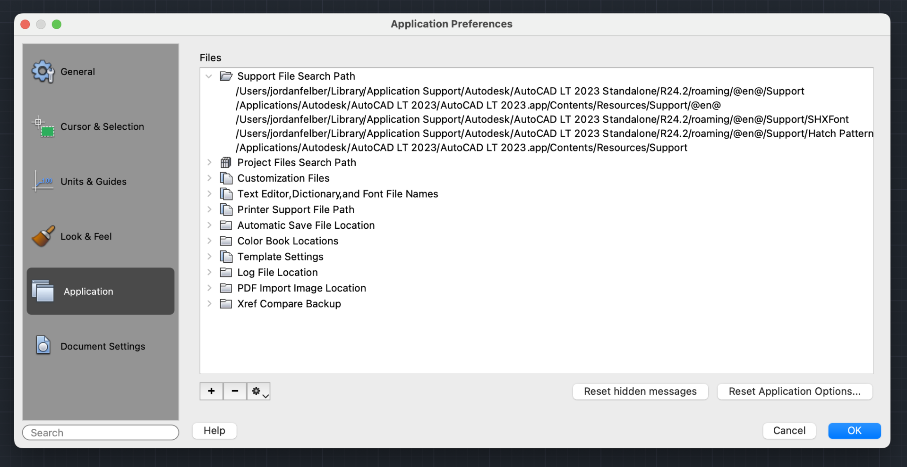The image size is (907, 467).
Task: Cancel the preferences dialog
Action: pyautogui.click(x=789, y=431)
